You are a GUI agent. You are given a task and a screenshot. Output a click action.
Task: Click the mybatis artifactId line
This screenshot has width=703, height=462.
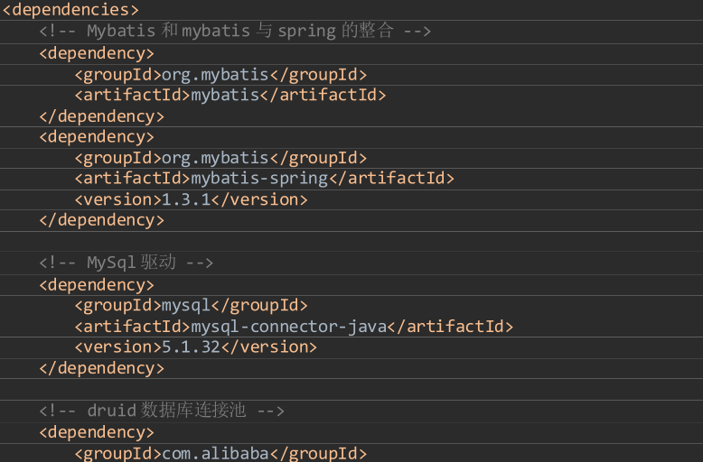tap(230, 96)
